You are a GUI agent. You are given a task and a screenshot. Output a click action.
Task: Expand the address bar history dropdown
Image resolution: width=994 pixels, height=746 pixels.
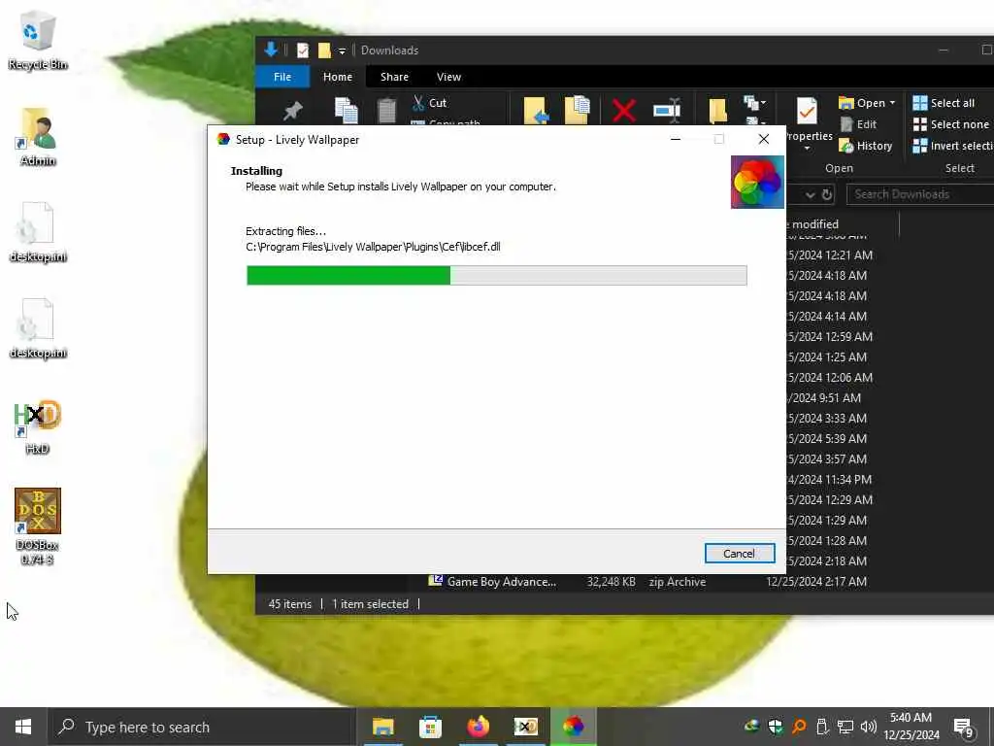(x=810, y=194)
